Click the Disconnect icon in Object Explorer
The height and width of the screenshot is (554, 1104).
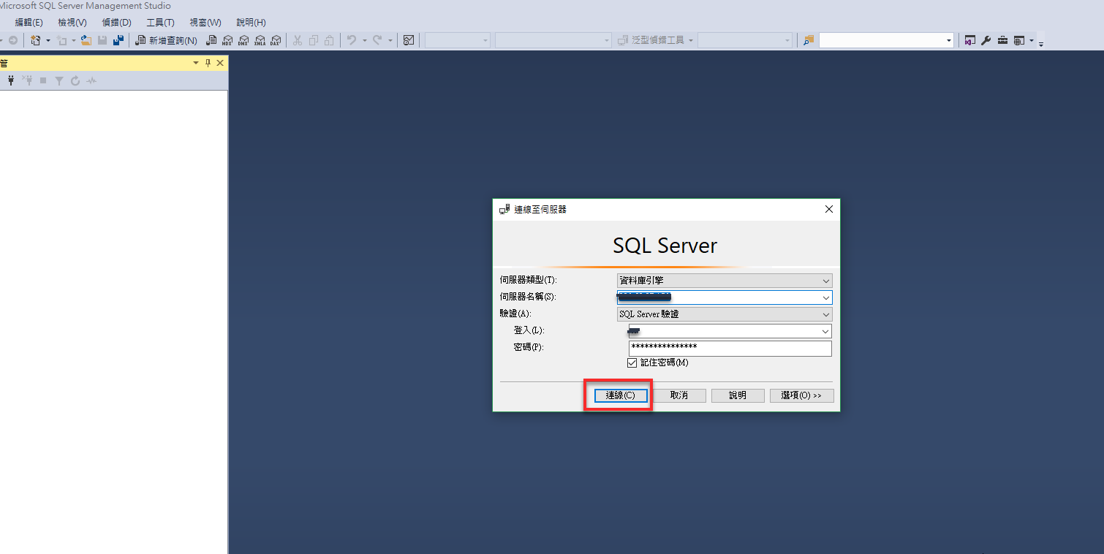tap(28, 80)
